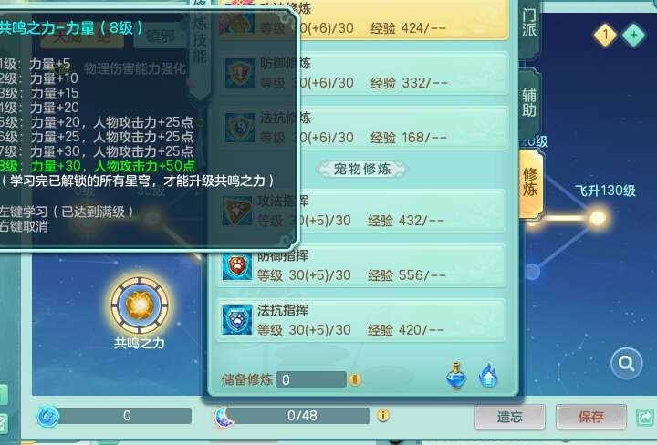Switch to the 修炼 side tab
The image size is (657, 445).
click(x=530, y=182)
